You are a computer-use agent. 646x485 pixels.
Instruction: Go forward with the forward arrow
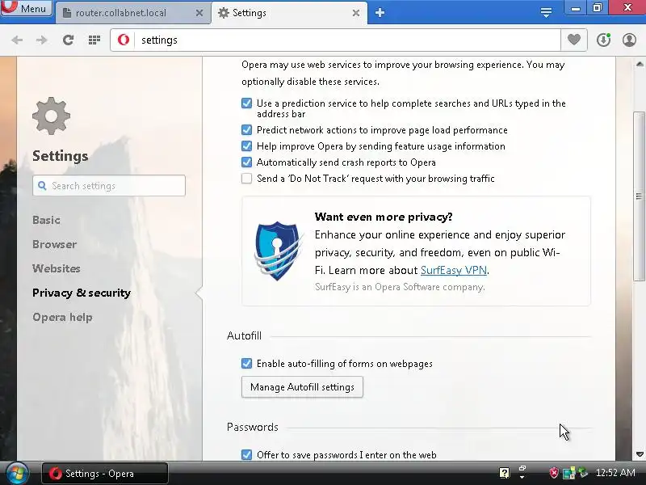click(42, 40)
